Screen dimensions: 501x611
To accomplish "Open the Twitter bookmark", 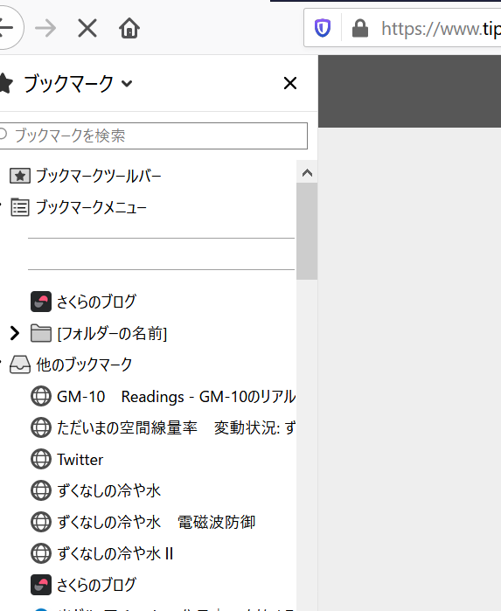I will click(x=66, y=460).
